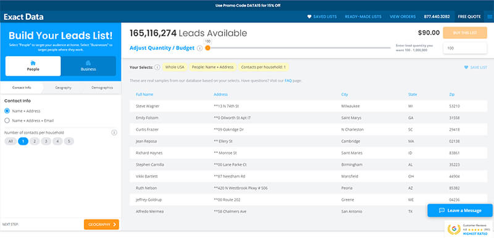
Task: Click the Steve Wagner name cell
Action: pos(148,106)
